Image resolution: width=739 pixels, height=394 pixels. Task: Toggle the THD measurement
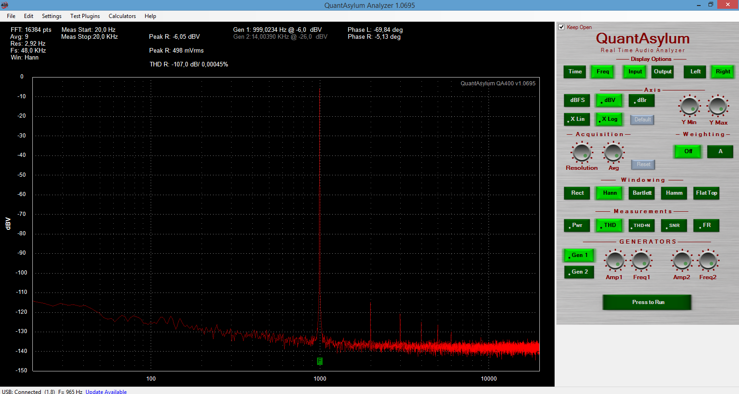(610, 225)
